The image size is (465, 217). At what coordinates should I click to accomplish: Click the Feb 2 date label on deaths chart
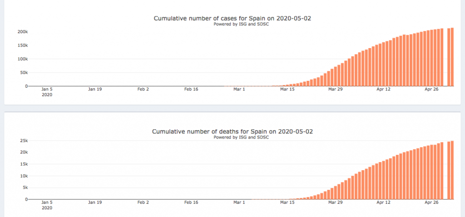pos(143,203)
